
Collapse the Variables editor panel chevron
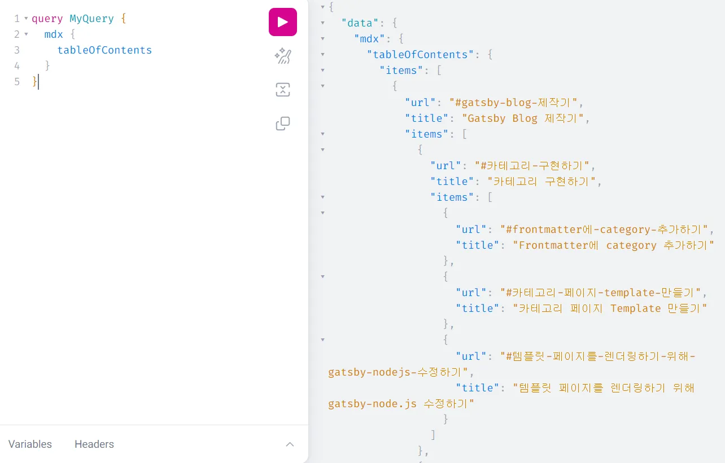point(290,444)
